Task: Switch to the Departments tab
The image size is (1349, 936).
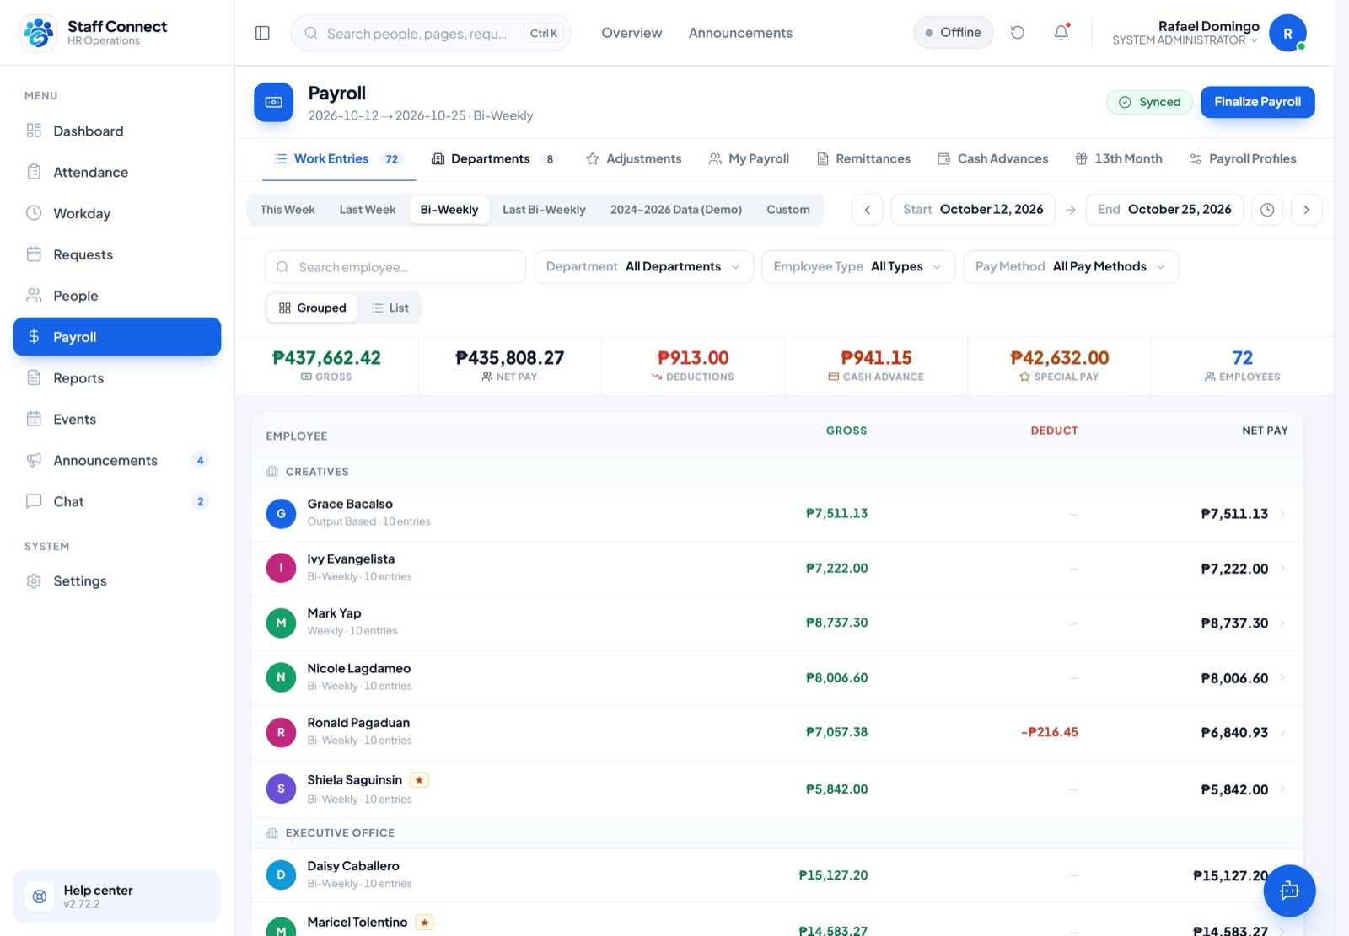Action: click(494, 159)
